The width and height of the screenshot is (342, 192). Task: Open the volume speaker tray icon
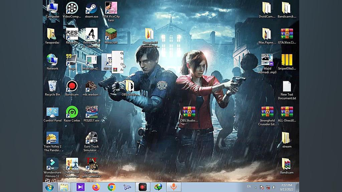274,187
